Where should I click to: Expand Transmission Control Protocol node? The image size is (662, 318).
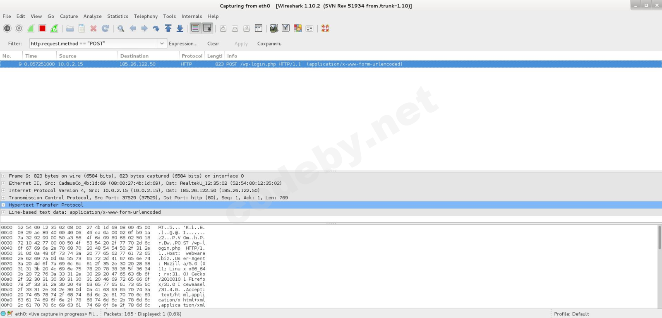pyautogui.click(x=3, y=198)
